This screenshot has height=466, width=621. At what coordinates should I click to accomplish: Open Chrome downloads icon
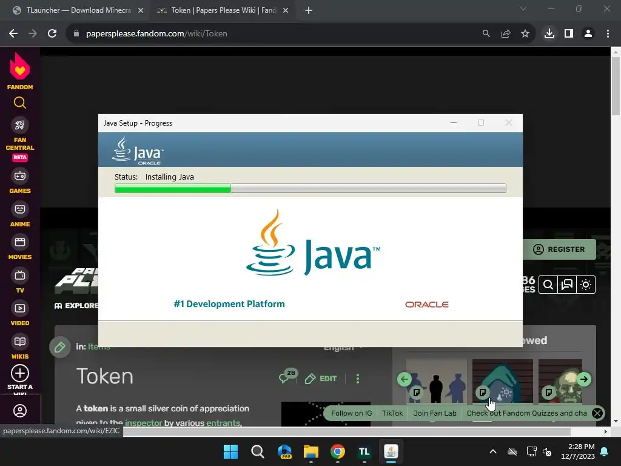tap(549, 34)
